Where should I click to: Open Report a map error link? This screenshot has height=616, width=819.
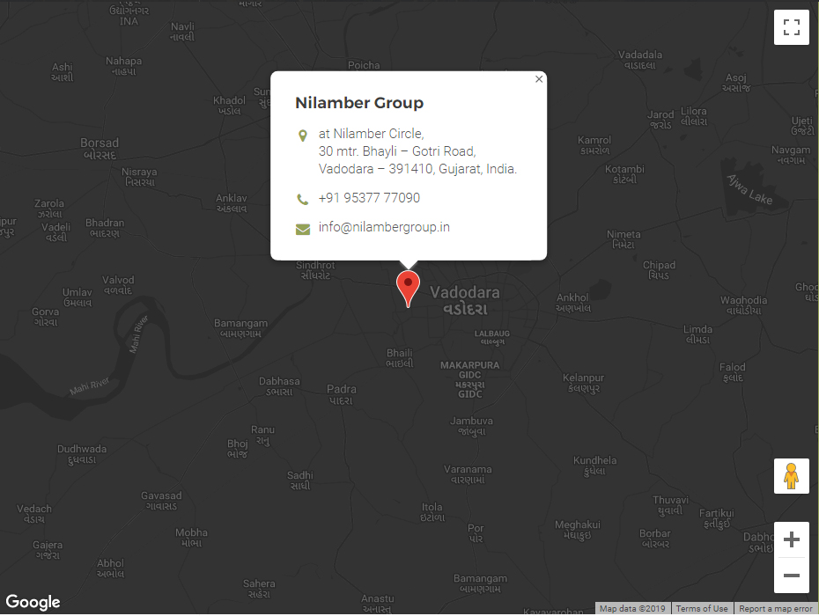pos(776,609)
